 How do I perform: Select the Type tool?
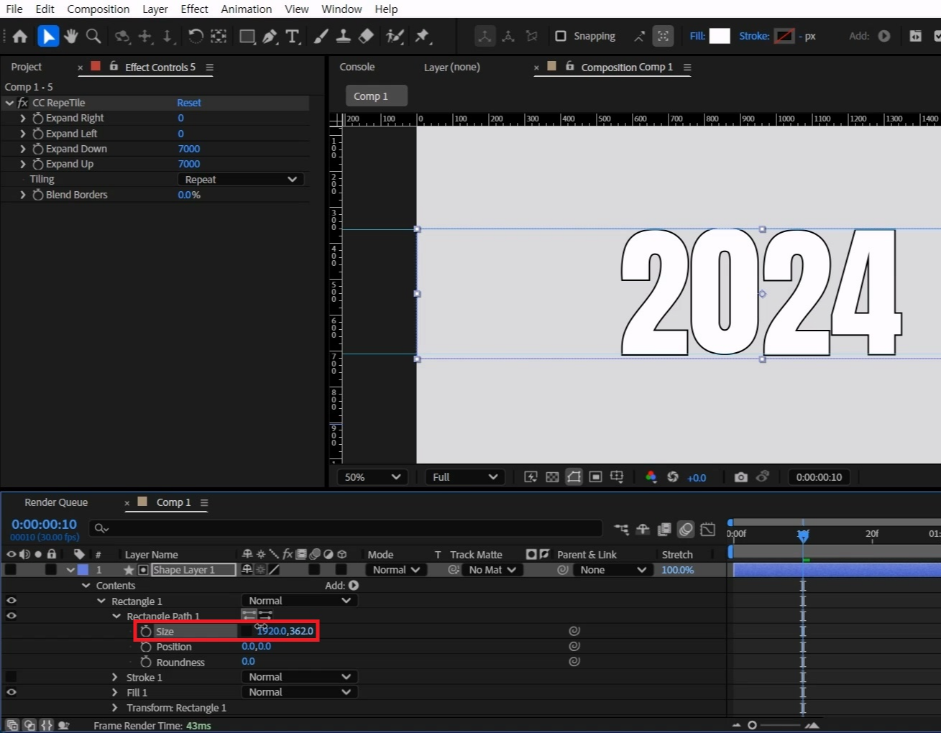coord(293,36)
